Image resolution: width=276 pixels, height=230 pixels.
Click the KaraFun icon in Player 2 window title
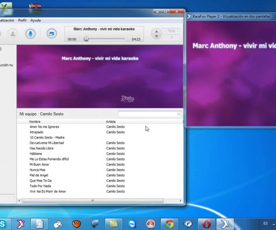pyautogui.click(x=189, y=17)
